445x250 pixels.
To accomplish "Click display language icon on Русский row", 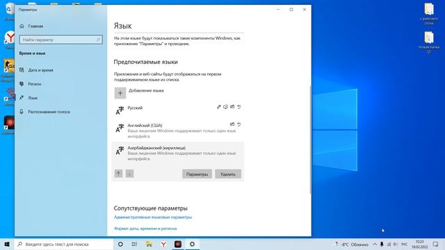I will pos(219,107).
